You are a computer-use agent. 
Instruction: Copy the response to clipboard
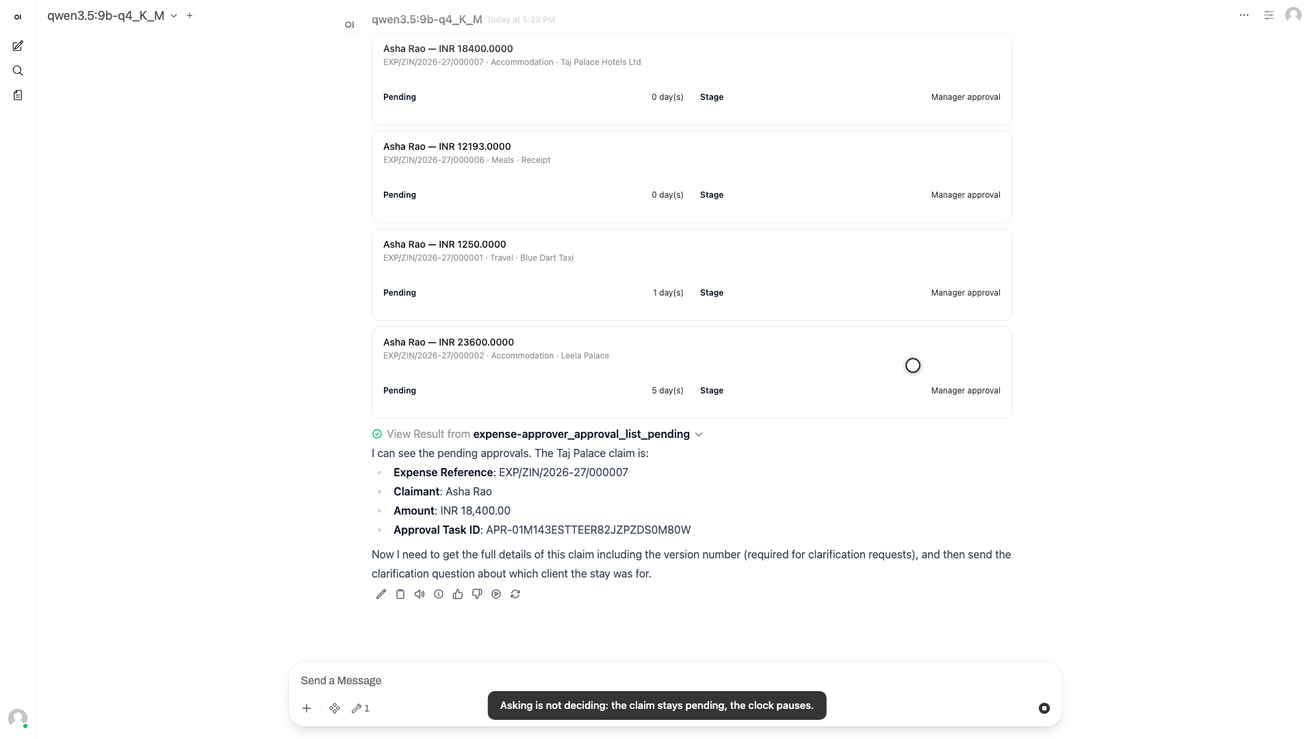click(400, 594)
